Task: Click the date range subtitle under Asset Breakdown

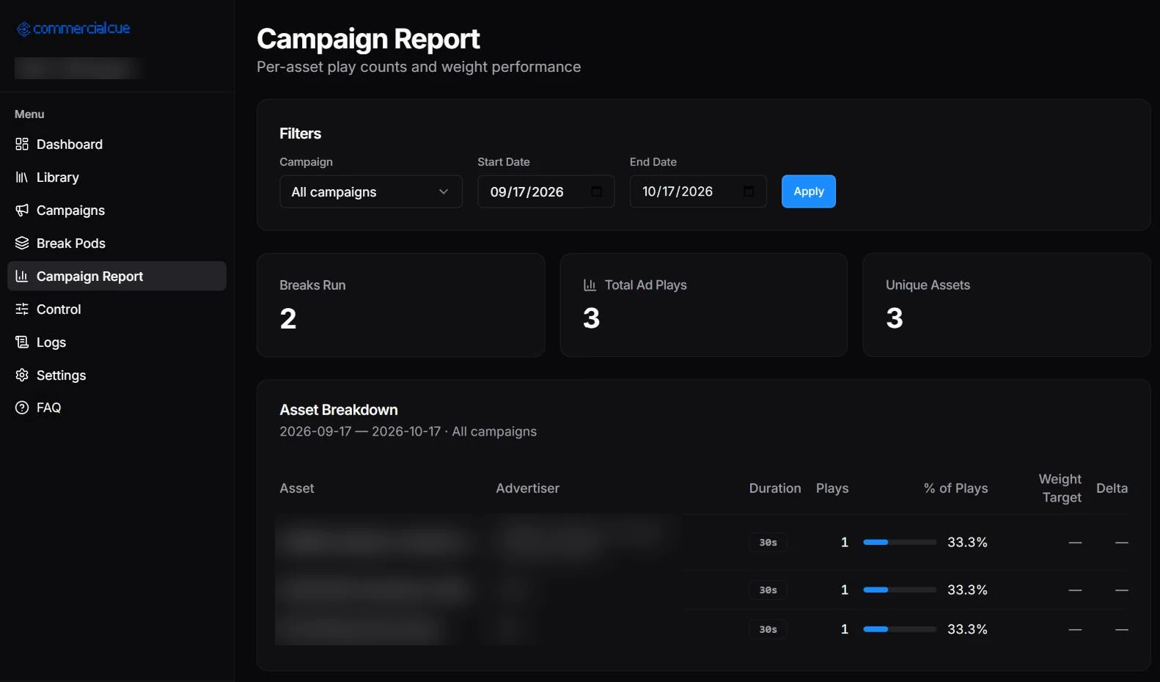Action: (x=408, y=431)
